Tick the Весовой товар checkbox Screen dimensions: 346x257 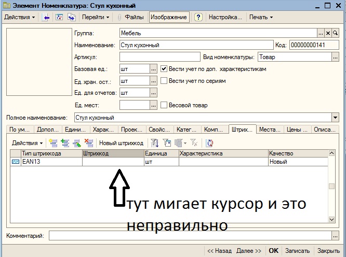coord(164,105)
